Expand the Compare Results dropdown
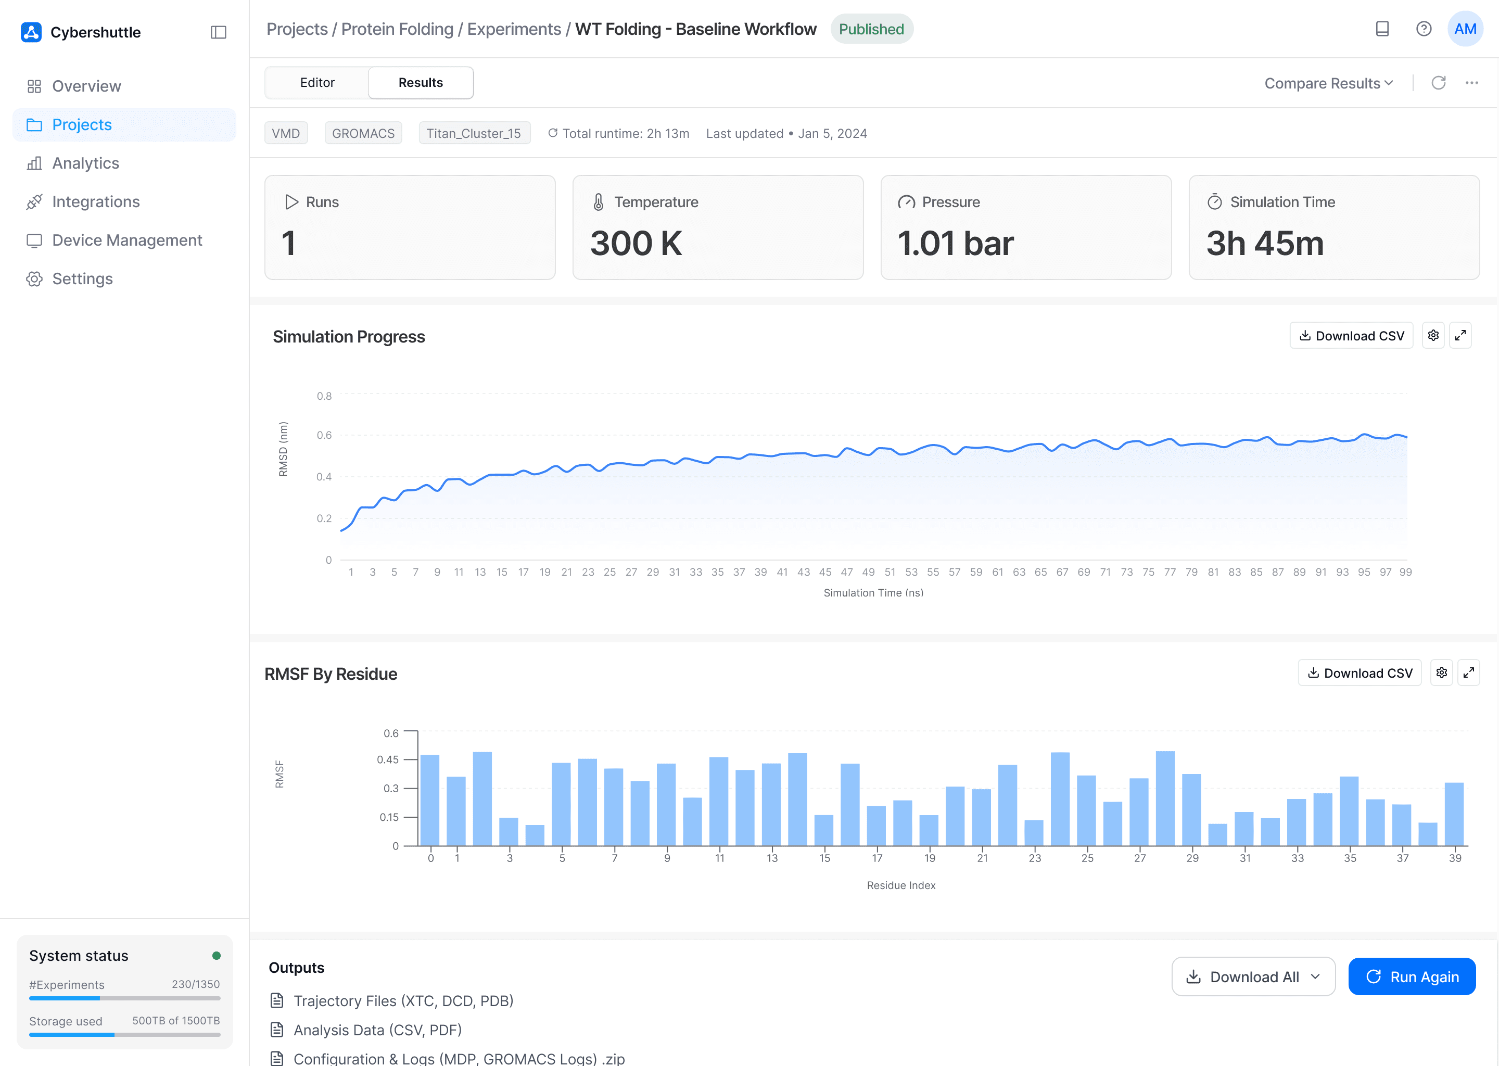1499x1066 pixels. point(1328,83)
